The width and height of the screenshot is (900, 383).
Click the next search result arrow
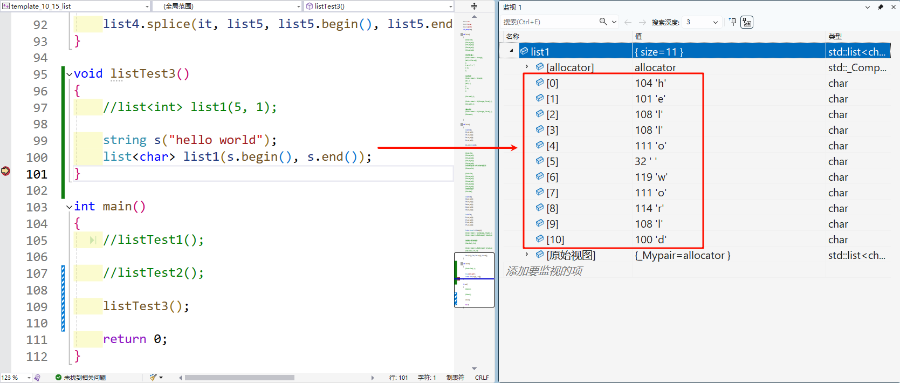click(x=642, y=22)
